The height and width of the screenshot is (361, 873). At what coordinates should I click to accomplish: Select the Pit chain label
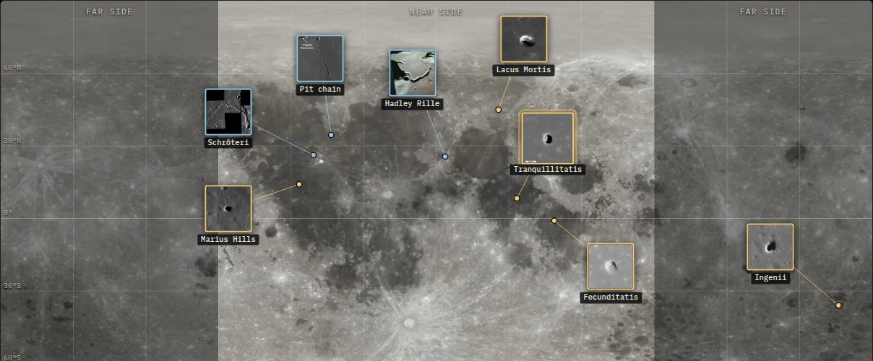click(x=320, y=90)
